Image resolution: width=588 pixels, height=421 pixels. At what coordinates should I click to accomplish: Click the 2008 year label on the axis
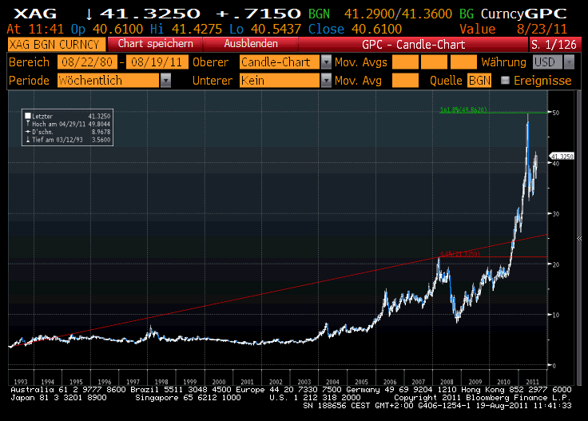(x=447, y=382)
